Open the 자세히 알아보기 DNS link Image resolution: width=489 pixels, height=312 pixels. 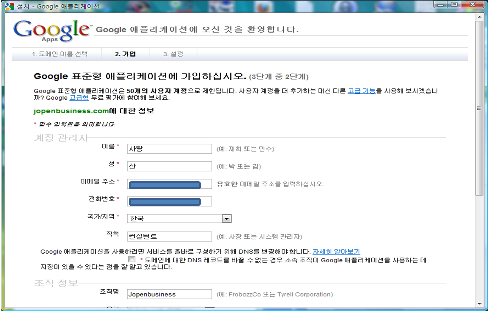coord(336,251)
